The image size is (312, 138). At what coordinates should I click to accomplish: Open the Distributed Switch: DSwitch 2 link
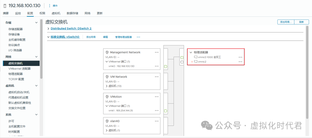click(x=71, y=28)
